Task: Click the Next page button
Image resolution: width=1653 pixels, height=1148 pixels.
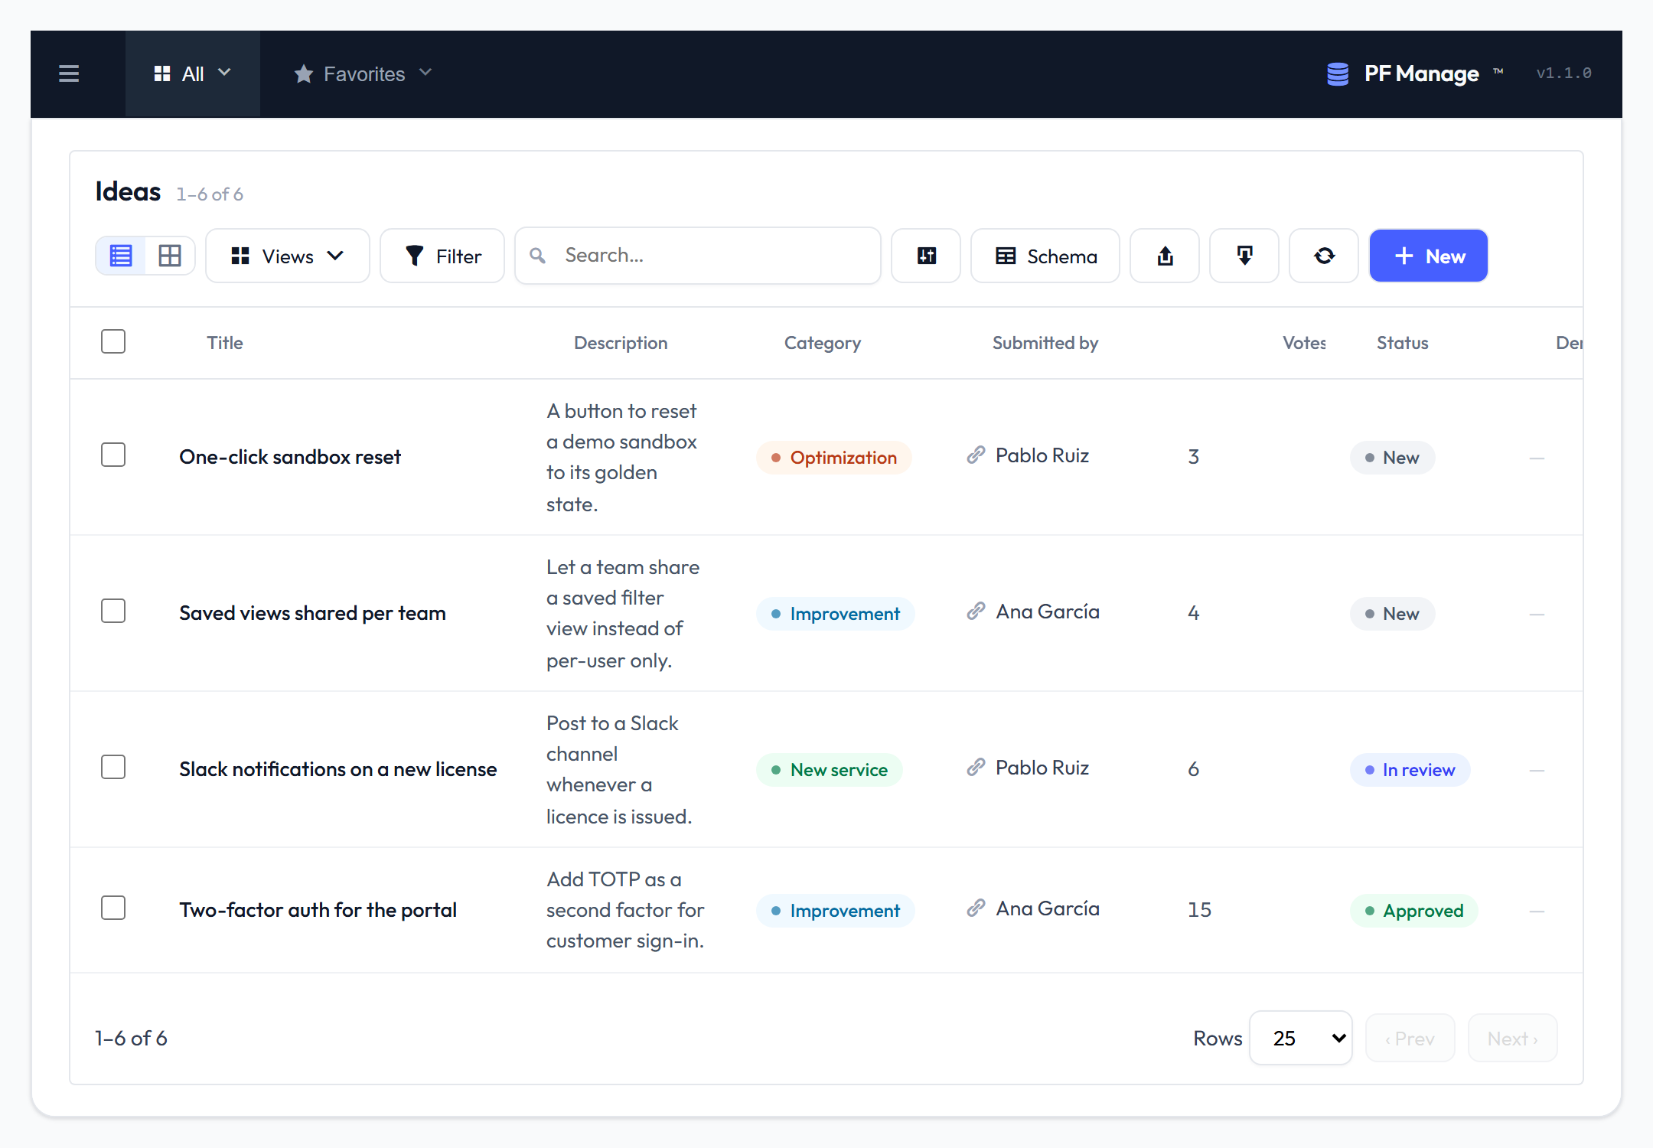Action: [1512, 1039]
